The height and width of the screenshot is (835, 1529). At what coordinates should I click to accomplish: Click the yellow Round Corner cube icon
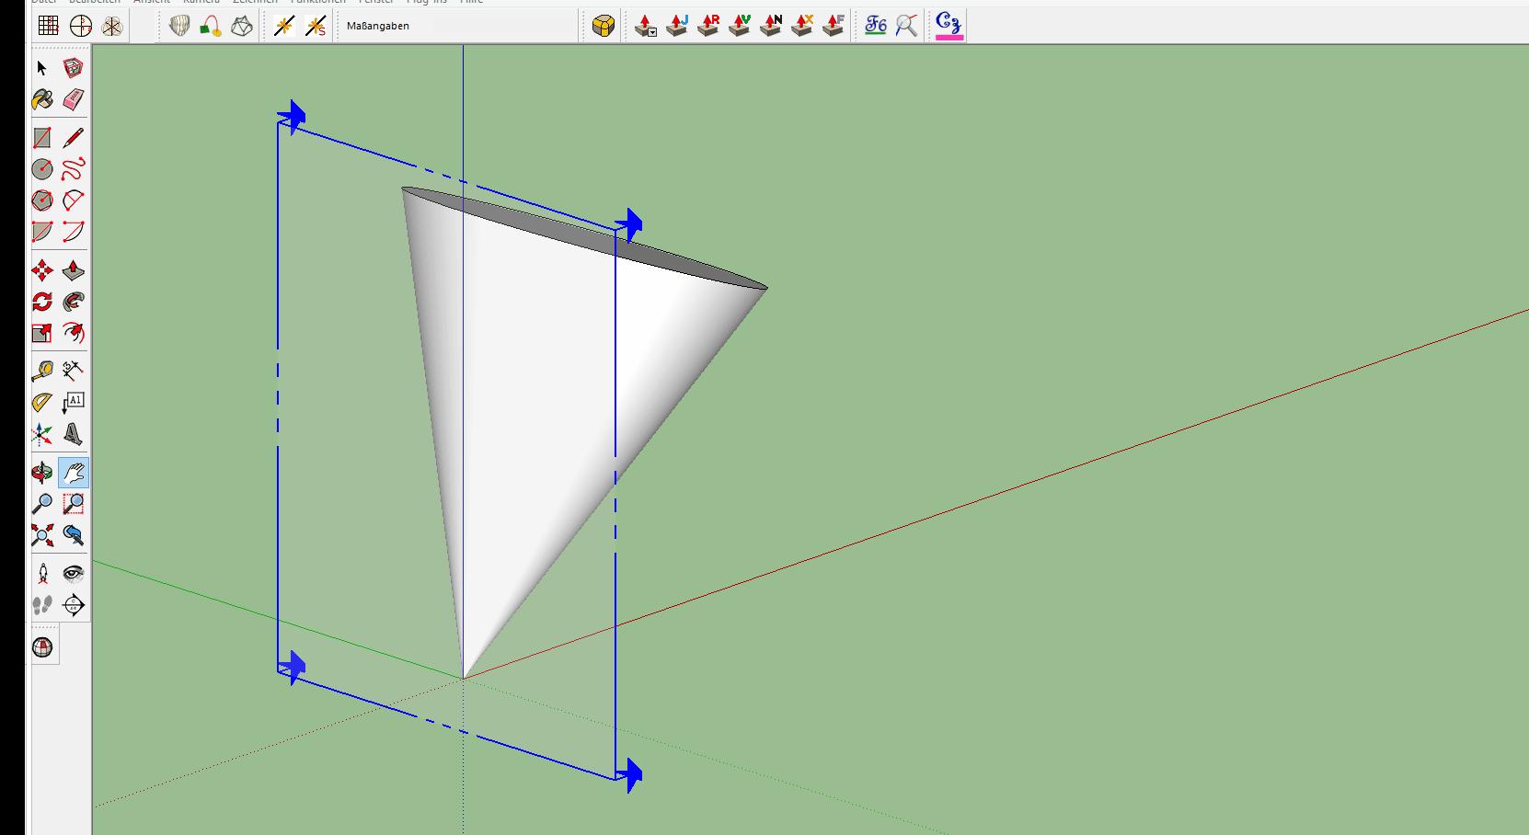[604, 26]
